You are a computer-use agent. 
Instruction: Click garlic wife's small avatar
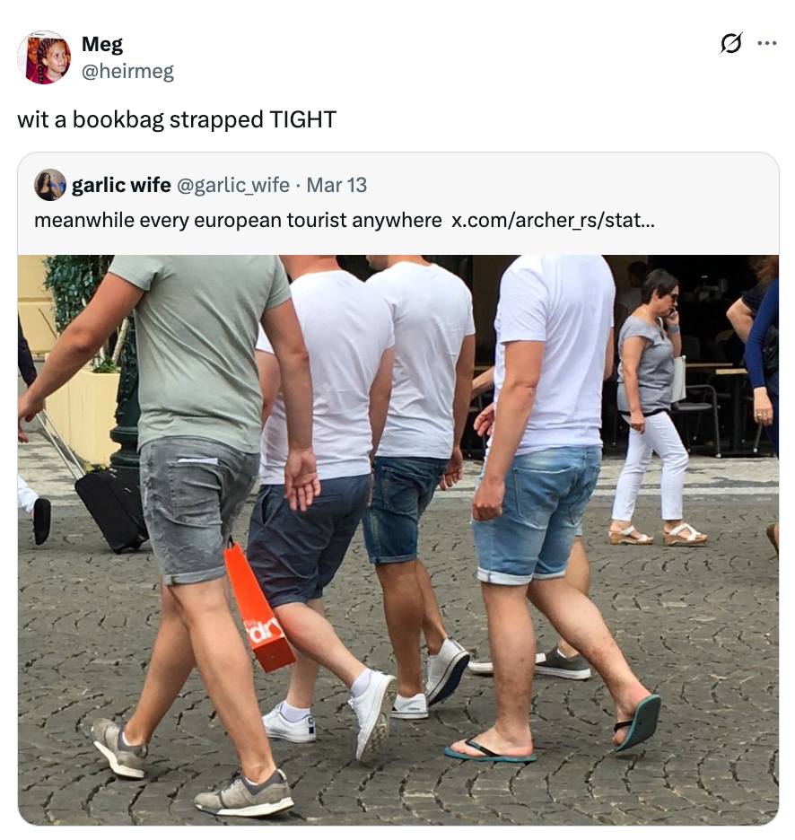50,185
